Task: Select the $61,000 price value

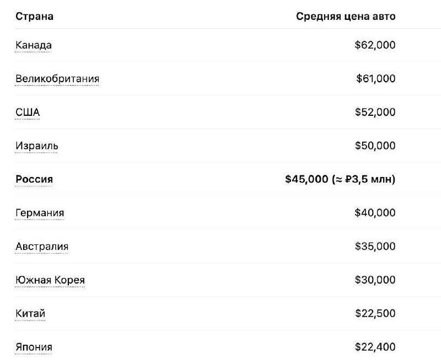Action: pyautogui.click(x=375, y=79)
